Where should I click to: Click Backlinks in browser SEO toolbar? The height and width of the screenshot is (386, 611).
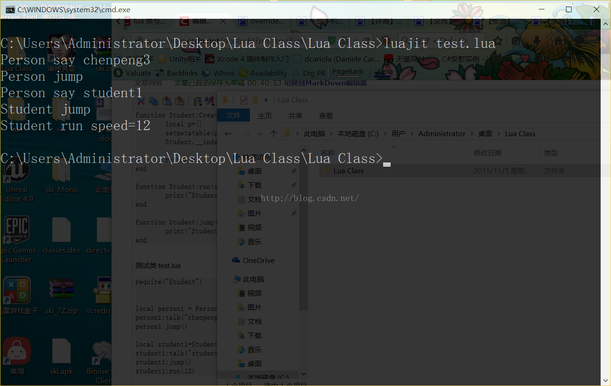(x=177, y=73)
